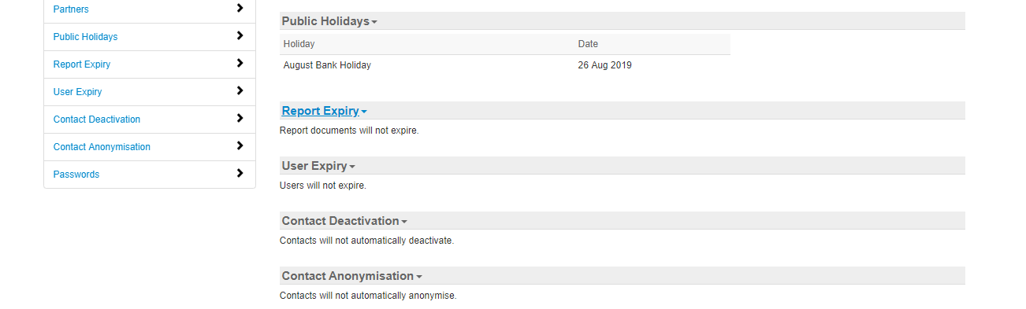Click the chevron arrow in the Report Expiry sidebar row
Screen dimensions: 1026x309
coord(240,64)
